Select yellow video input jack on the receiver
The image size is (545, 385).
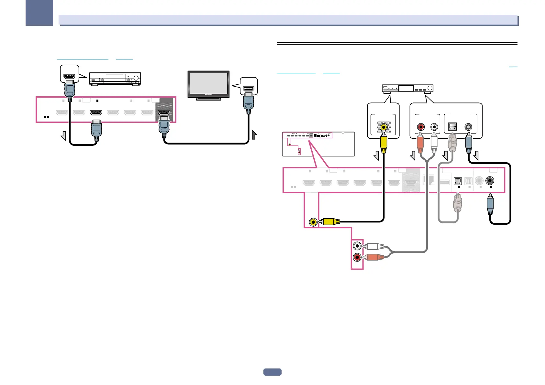[313, 222]
